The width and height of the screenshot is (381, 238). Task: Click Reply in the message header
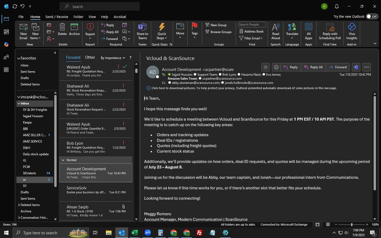291,67
